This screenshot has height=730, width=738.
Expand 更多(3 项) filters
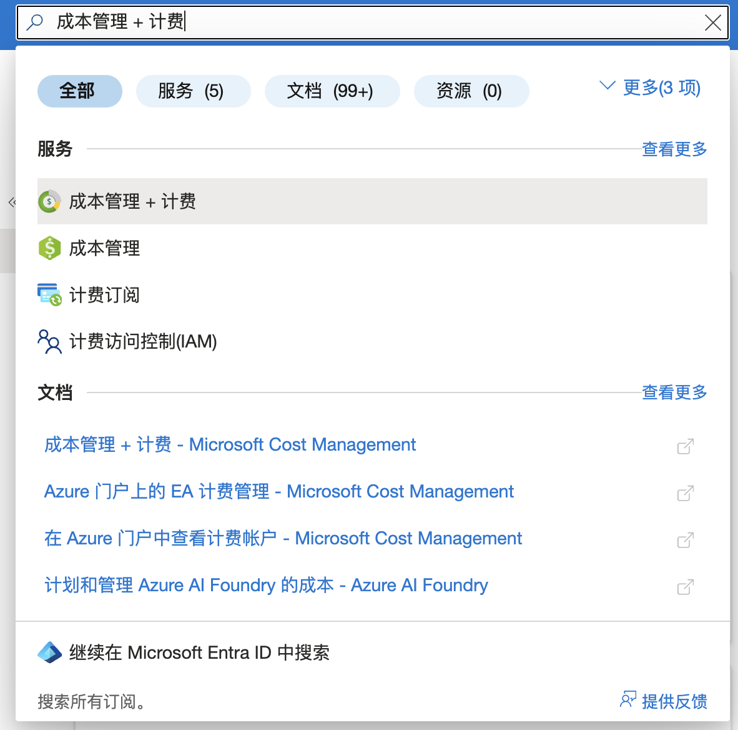click(x=650, y=87)
